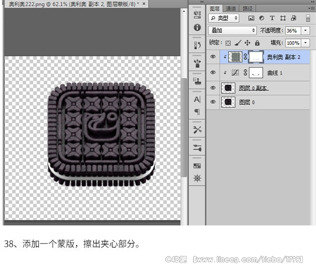Lock image pixels with brush icon
Image resolution: width=316 pixels, height=268 pixels.
point(238,43)
